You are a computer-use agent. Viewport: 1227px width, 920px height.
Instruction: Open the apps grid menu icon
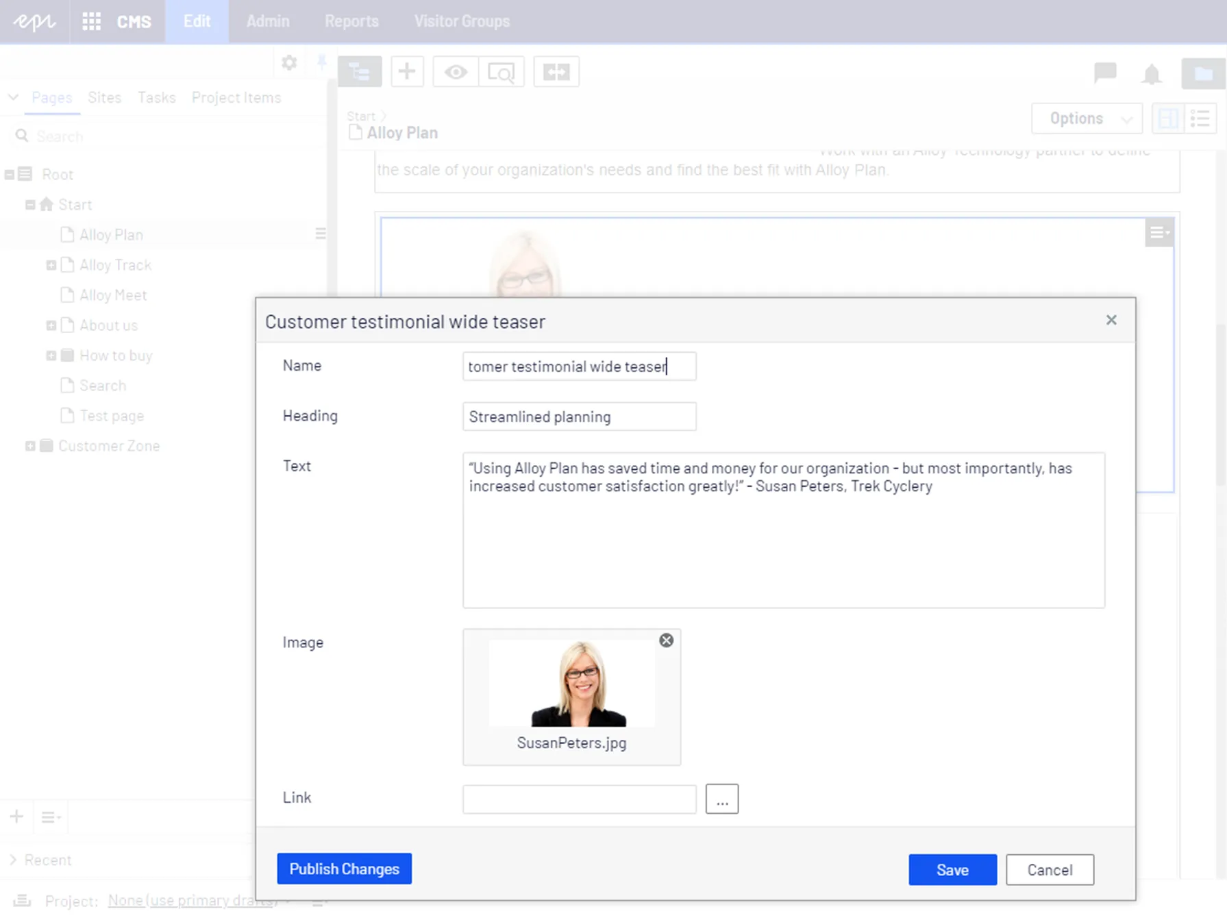point(92,21)
